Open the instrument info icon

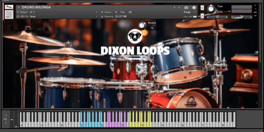[194, 8]
